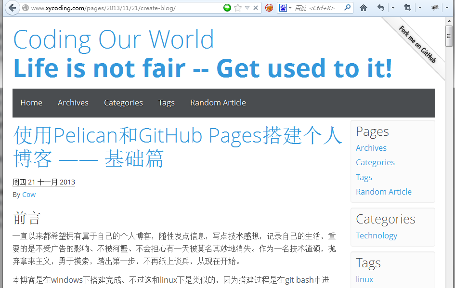Click the red blocker icon beside address bar
The width and height of the screenshot is (455, 288).
tap(269, 8)
